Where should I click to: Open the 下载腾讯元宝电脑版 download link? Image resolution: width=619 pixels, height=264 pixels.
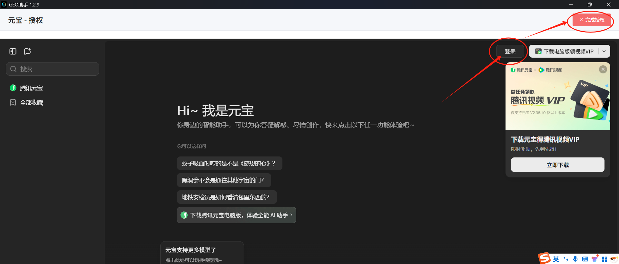click(236, 215)
